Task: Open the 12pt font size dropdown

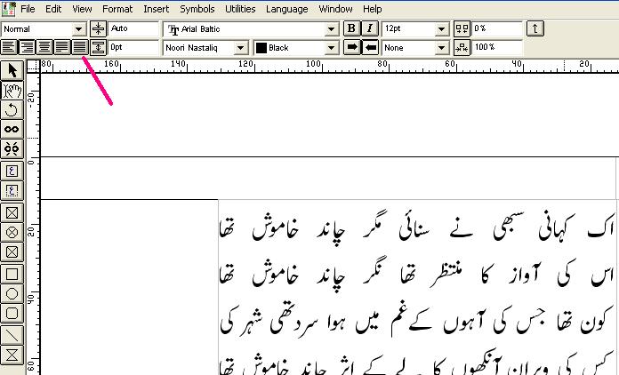Action: (442, 29)
